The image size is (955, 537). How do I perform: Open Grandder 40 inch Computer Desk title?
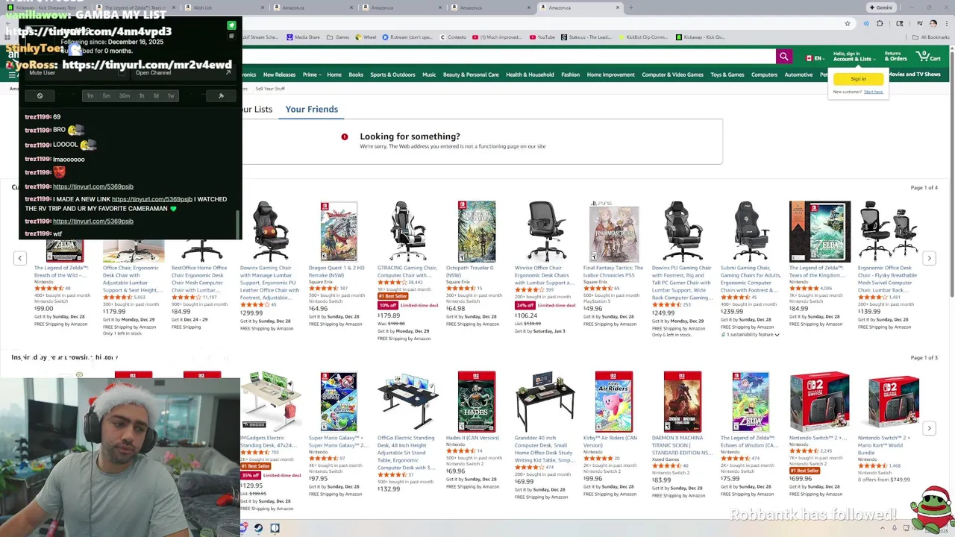click(544, 449)
